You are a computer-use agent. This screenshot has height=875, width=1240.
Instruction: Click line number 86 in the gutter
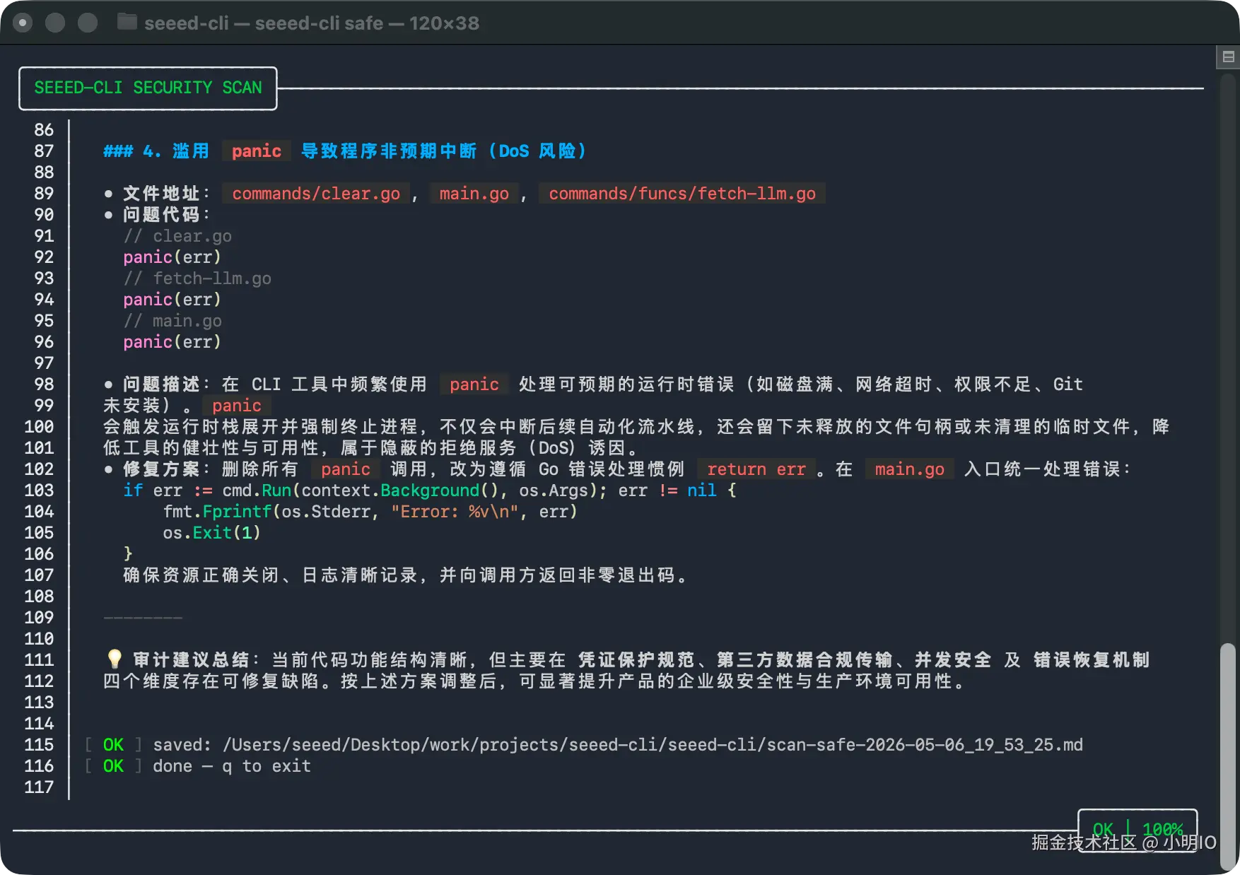(44, 130)
